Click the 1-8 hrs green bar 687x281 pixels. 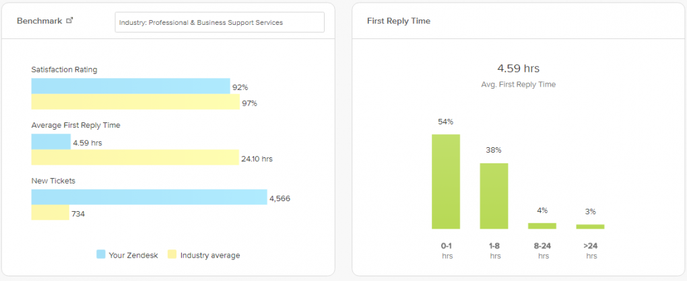click(494, 196)
